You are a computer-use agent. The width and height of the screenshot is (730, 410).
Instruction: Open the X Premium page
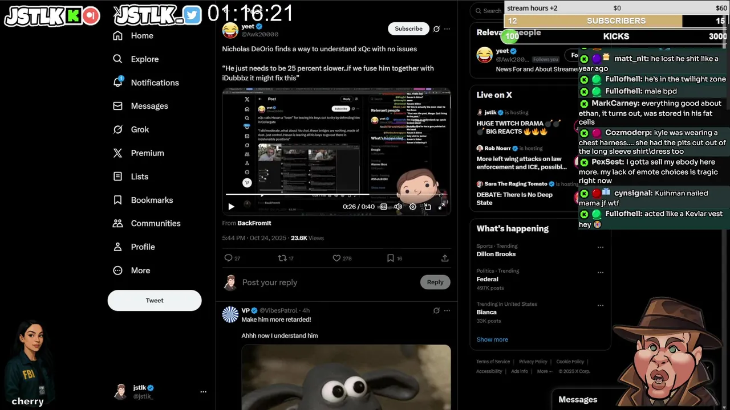(139, 153)
